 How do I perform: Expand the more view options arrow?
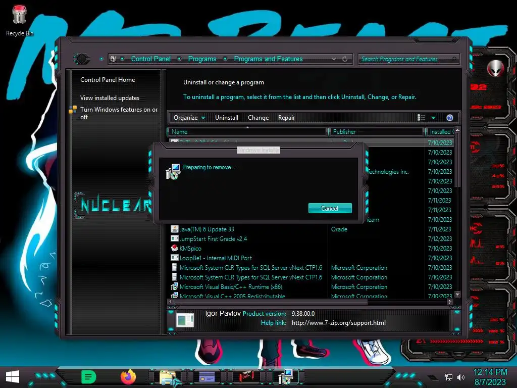(x=433, y=118)
